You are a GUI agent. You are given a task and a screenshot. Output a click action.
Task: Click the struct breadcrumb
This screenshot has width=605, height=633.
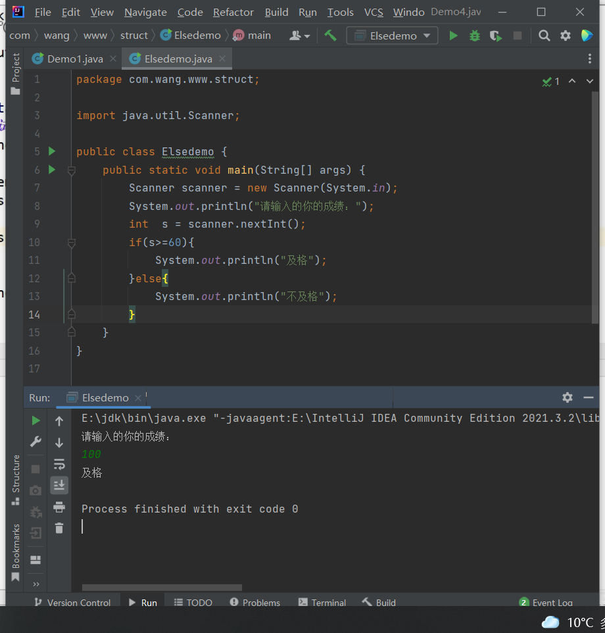click(x=134, y=36)
